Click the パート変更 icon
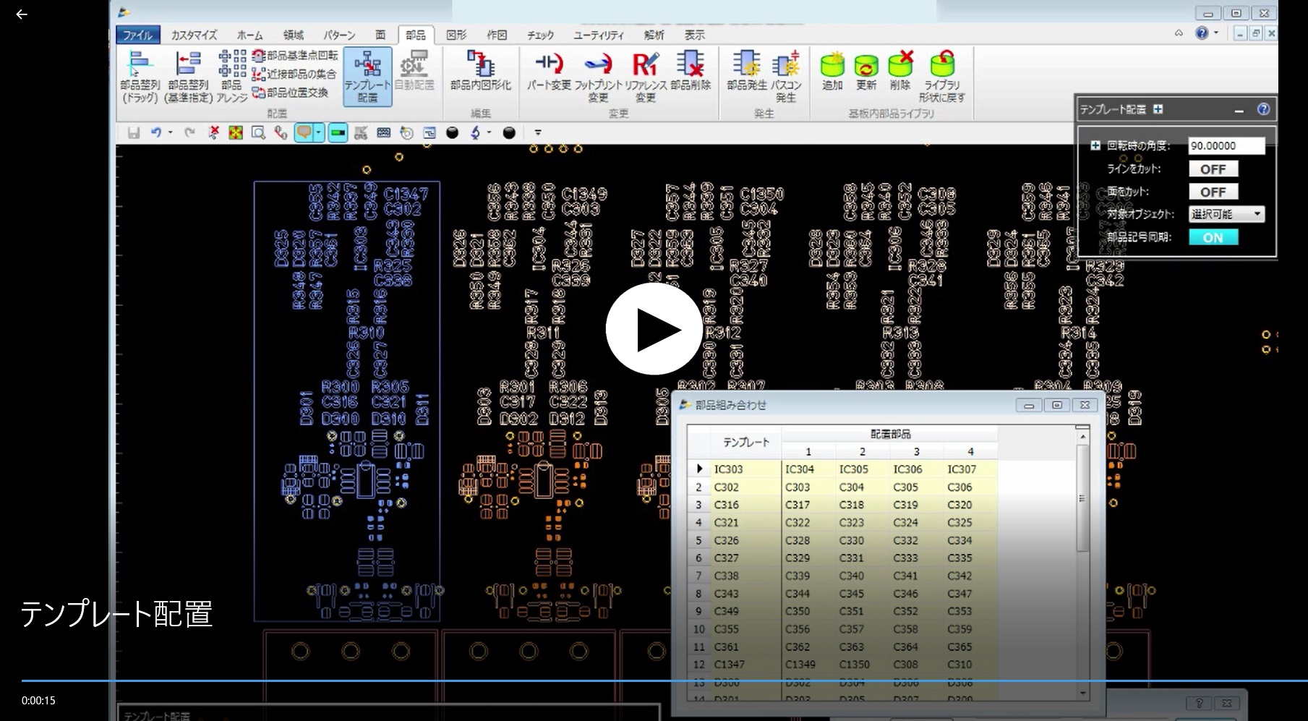 (549, 71)
